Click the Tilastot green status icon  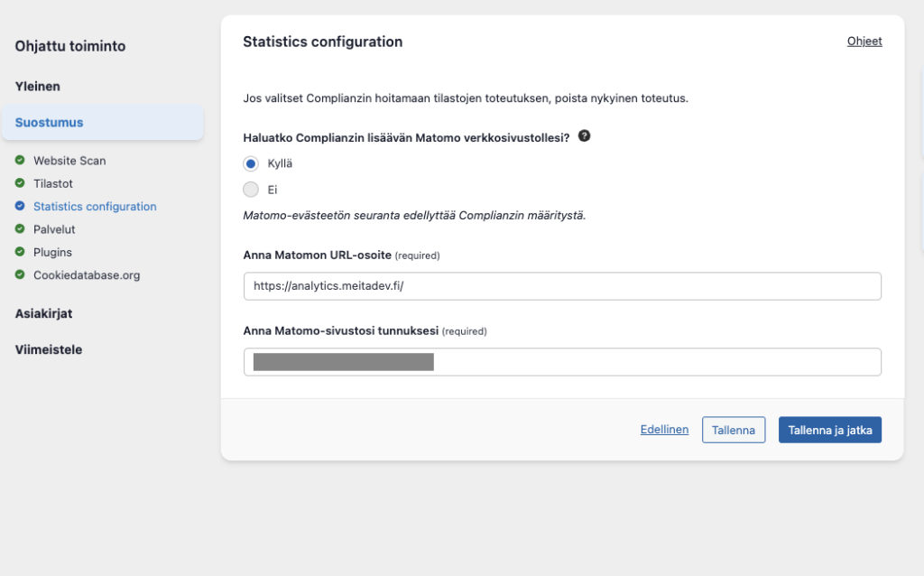(x=20, y=183)
